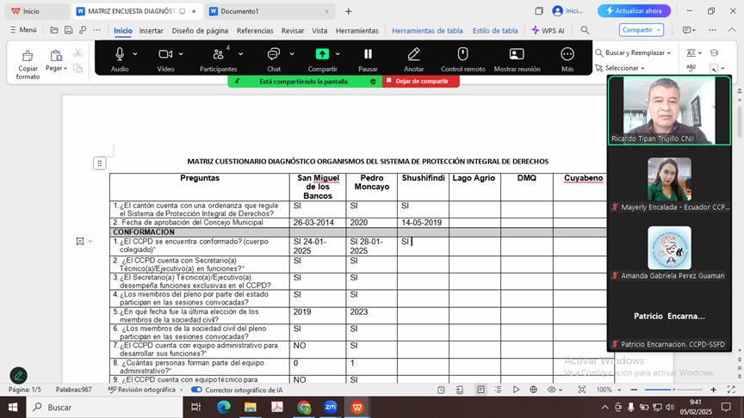
Task: Click the play reading mode icon
Action: tap(516, 390)
